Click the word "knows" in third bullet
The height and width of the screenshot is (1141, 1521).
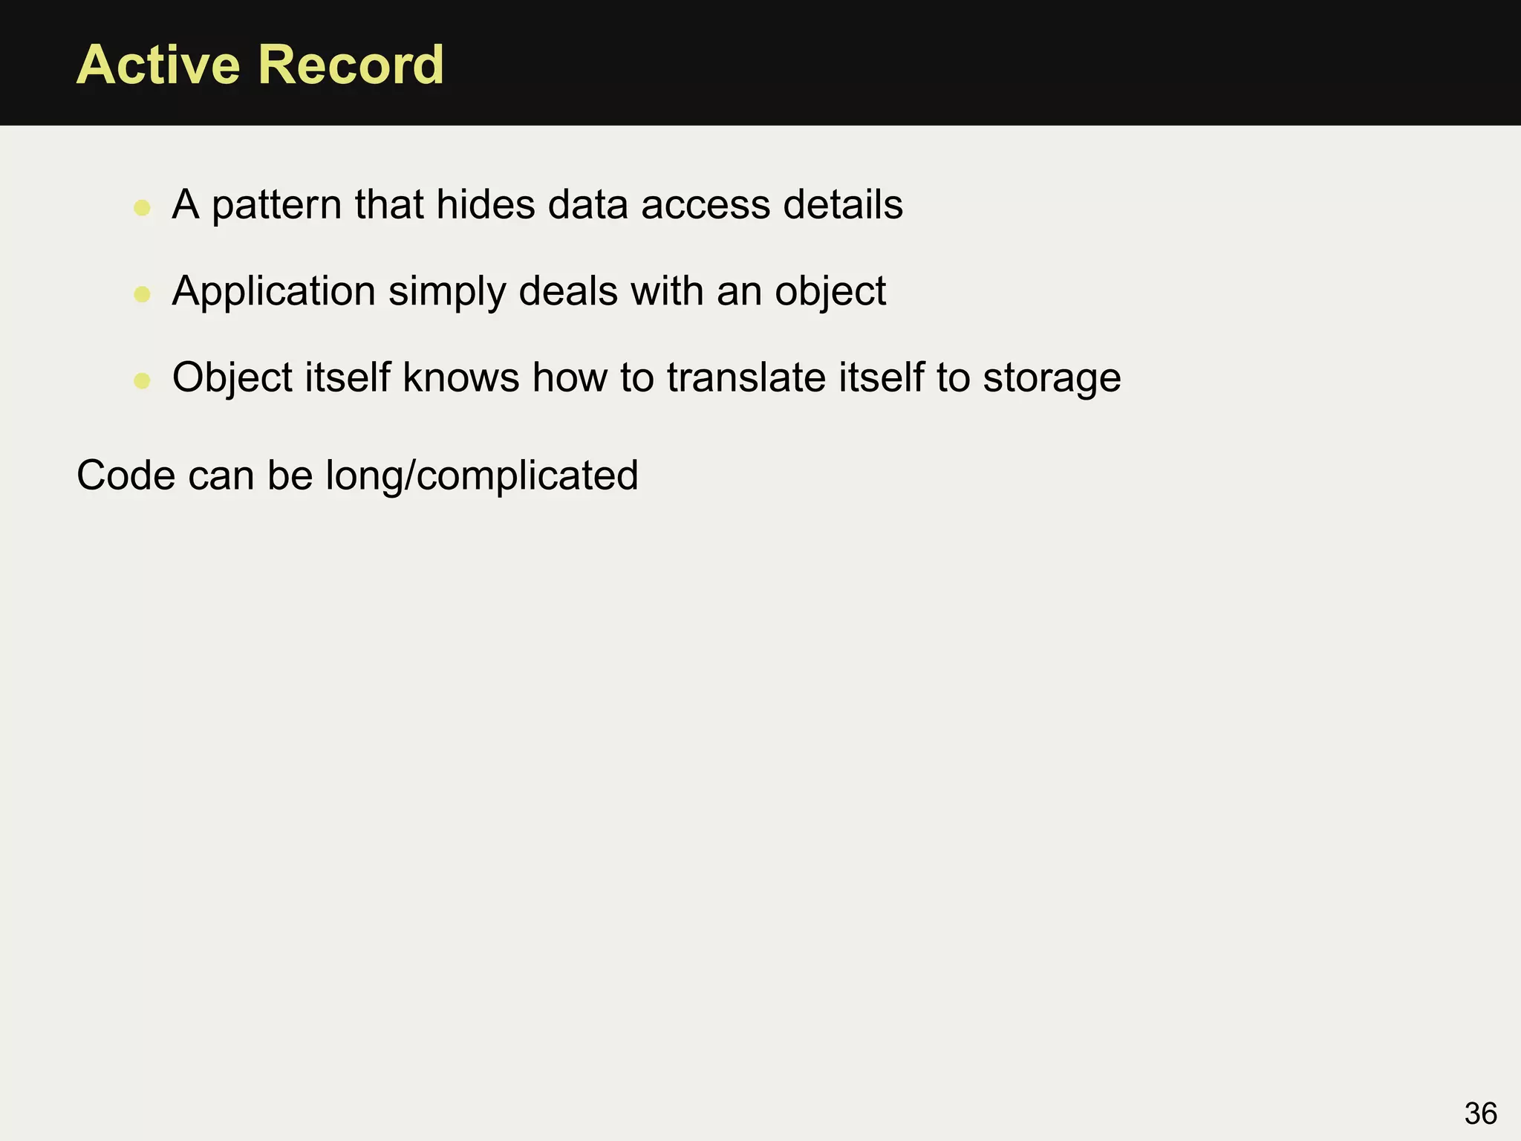point(460,377)
